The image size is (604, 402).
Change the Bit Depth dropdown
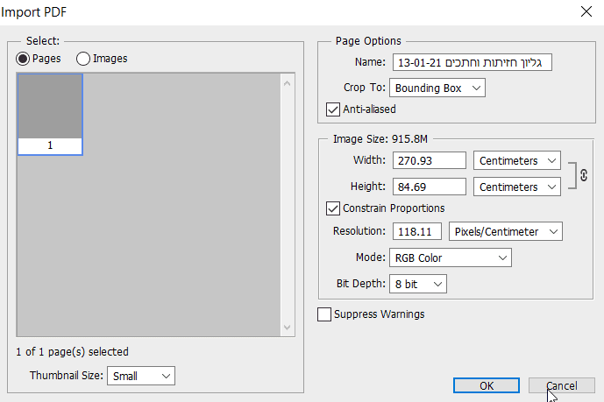pos(417,284)
